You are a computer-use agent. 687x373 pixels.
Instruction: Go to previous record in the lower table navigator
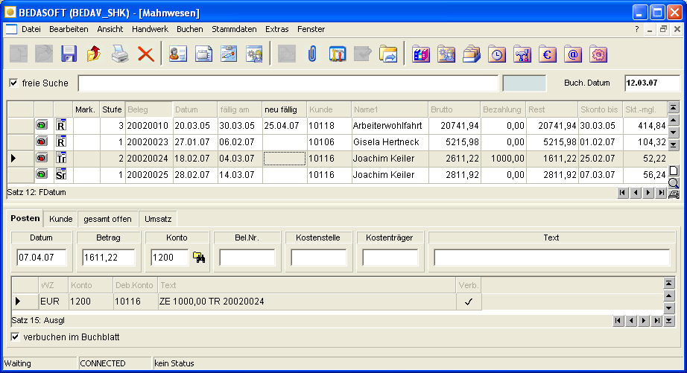tap(631, 321)
